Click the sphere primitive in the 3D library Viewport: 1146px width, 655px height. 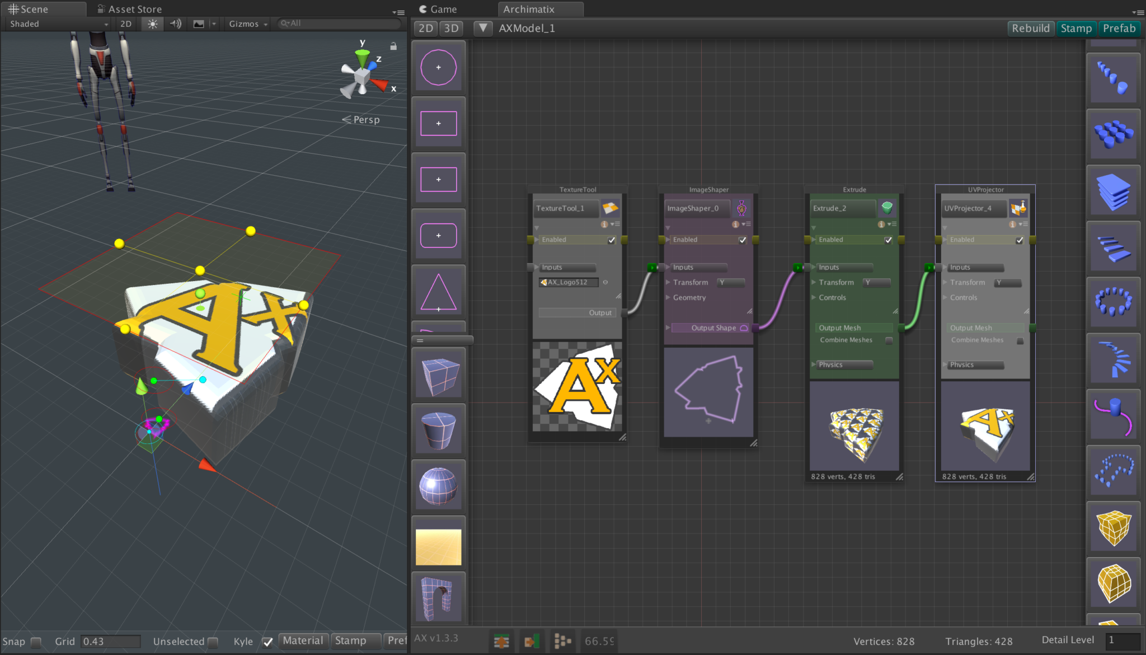tap(438, 485)
